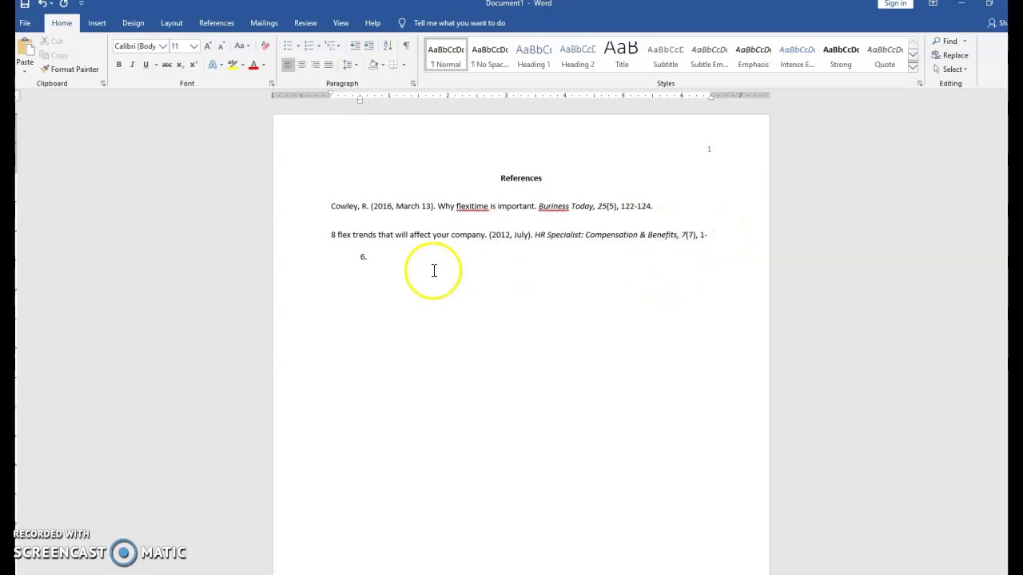The image size is (1023, 575).
Task: Open Font dialog launcher
Action: tap(271, 83)
